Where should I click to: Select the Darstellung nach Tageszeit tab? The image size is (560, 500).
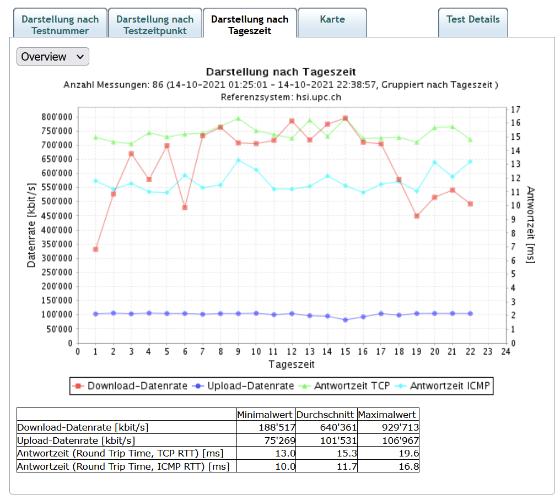click(250, 25)
